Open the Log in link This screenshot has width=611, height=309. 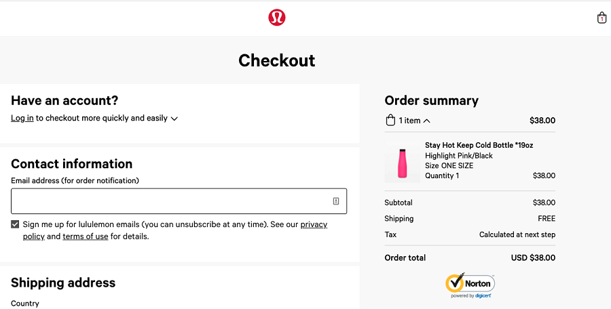point(22,118)
